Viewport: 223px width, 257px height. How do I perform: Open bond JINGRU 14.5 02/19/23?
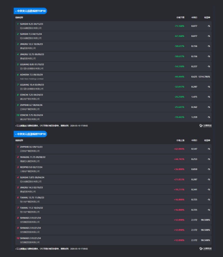pyautogui.click(x=31, y=188)
